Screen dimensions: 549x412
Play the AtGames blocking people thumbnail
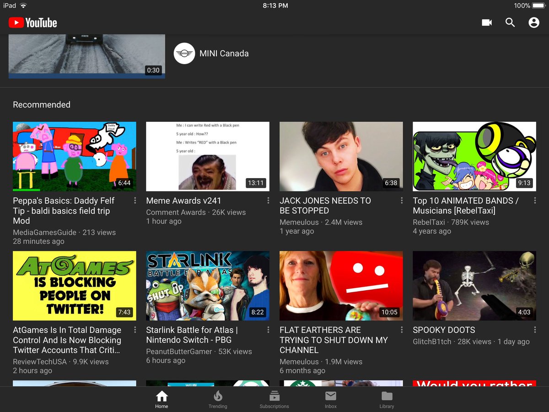click(x=75, y=286)
